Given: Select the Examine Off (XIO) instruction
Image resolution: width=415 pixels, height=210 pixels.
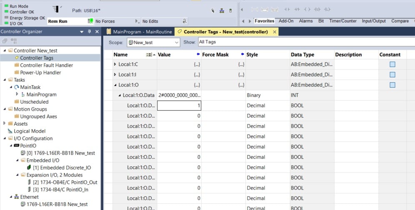Looking at the screenshot, I should (x=297, y=10).
